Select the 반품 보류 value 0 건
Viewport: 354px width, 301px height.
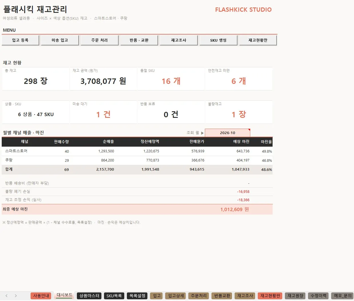click(171, 114)
